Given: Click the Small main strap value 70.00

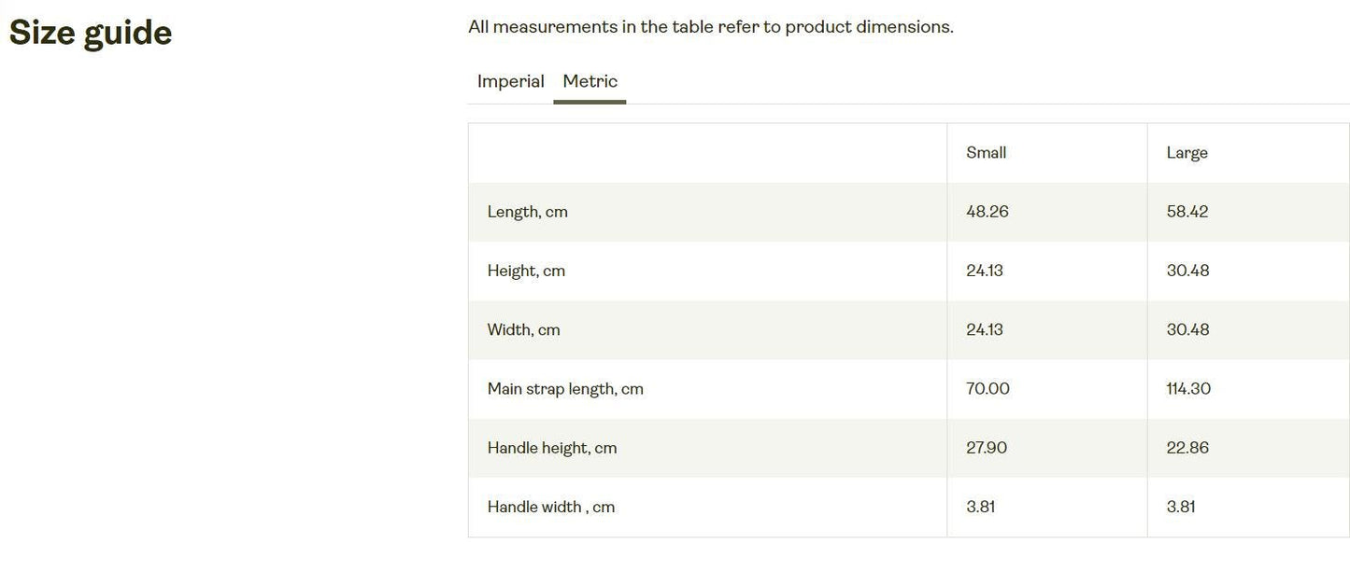Looking at the screenshot, I should click(x=988, y=389).
